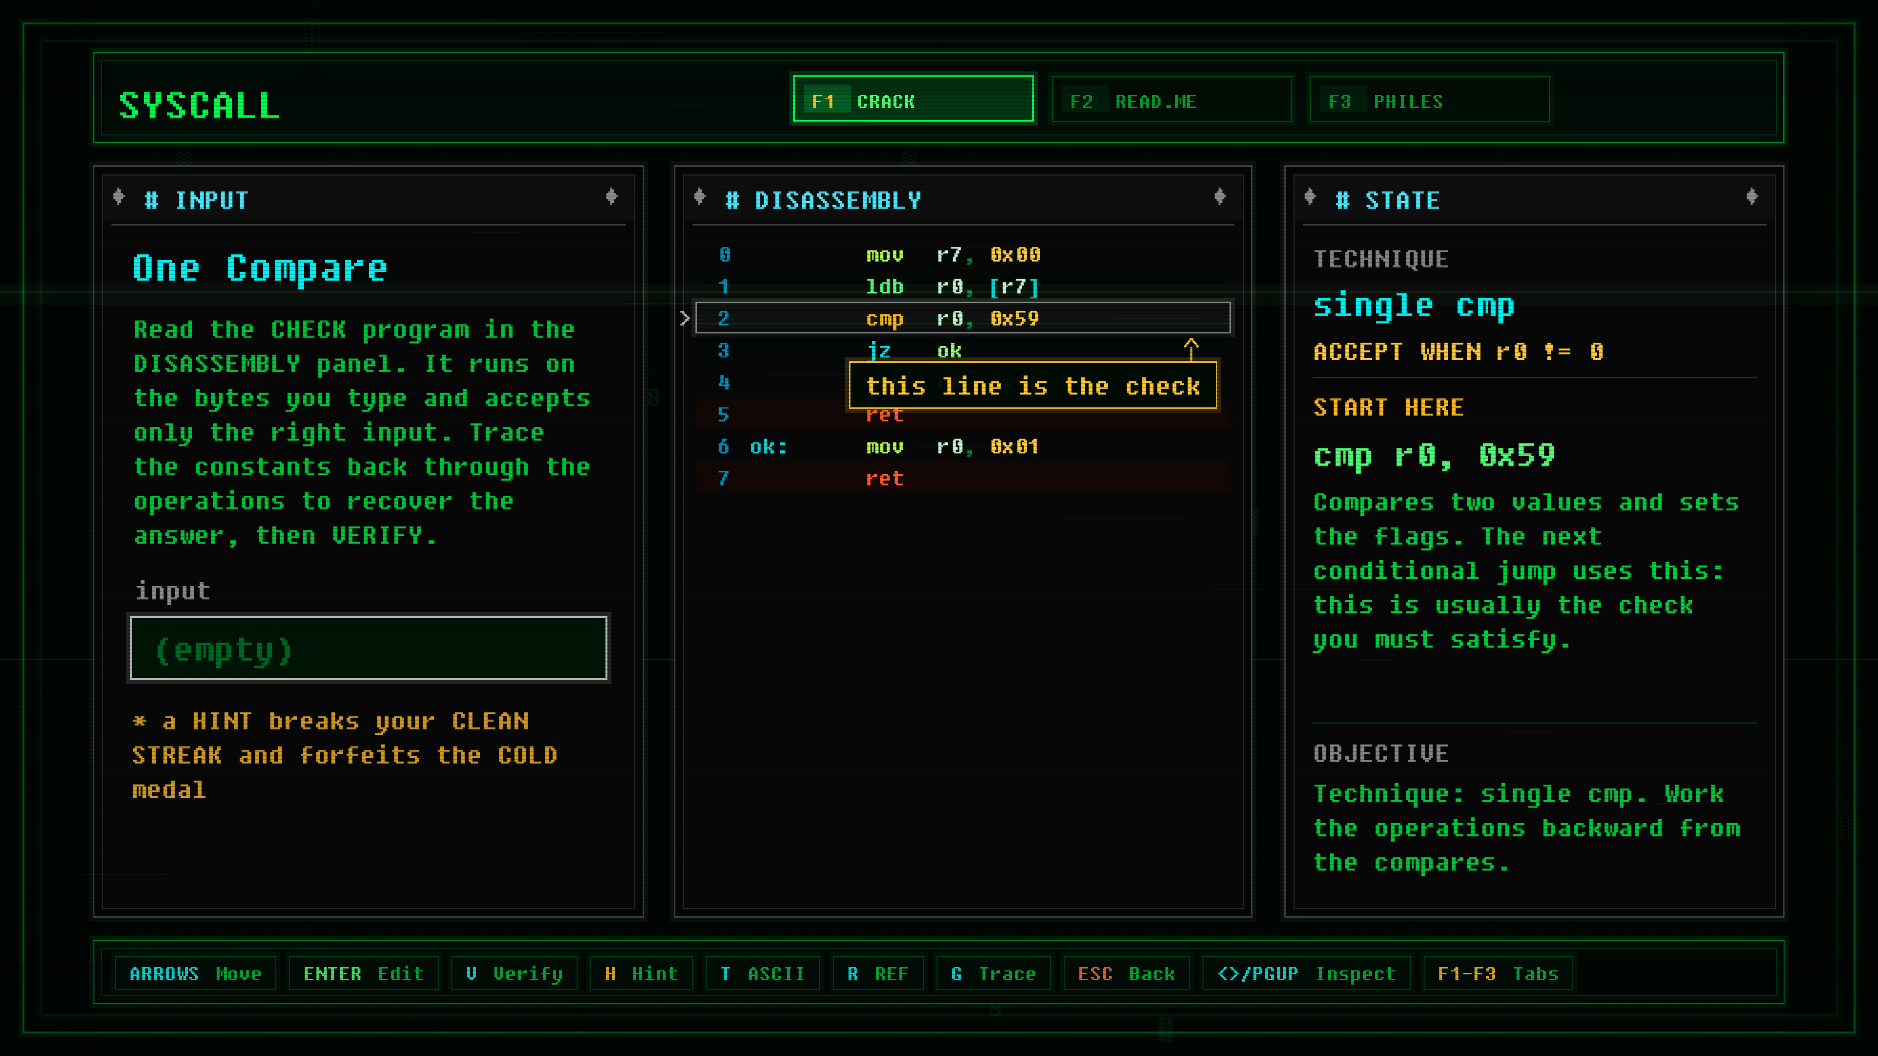Select disassembly line 7 ret

click(963, 478)
